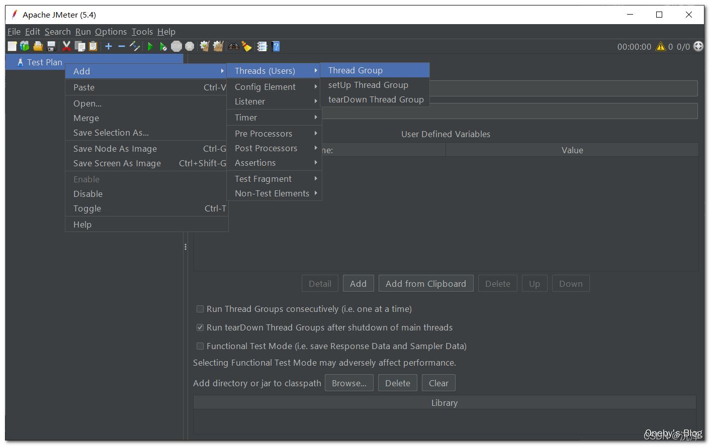Open the Function Helper list icon

pos(262,46)
